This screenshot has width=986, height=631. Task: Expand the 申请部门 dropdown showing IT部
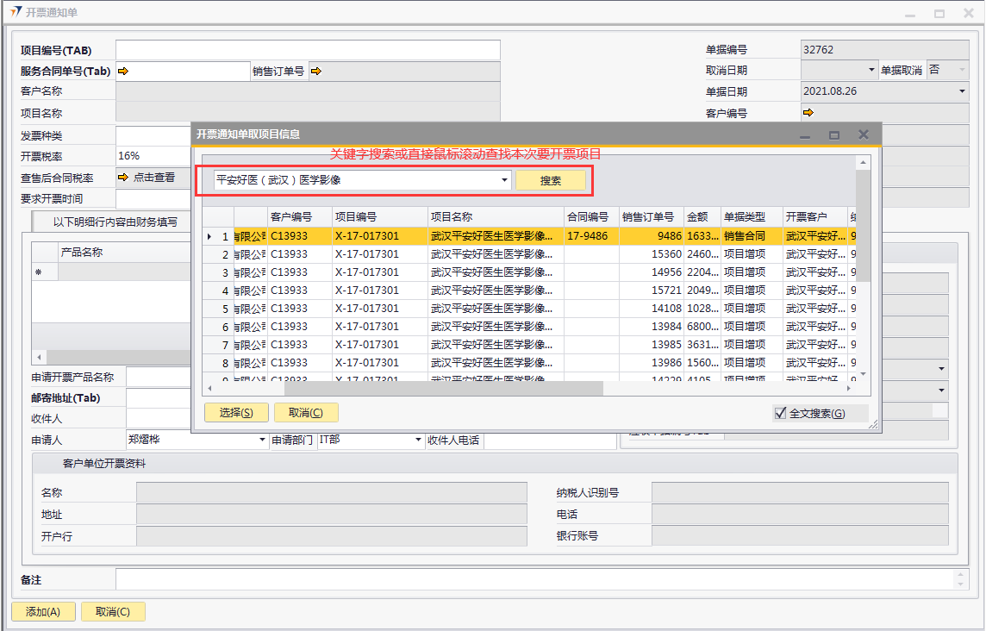point(417,440)
